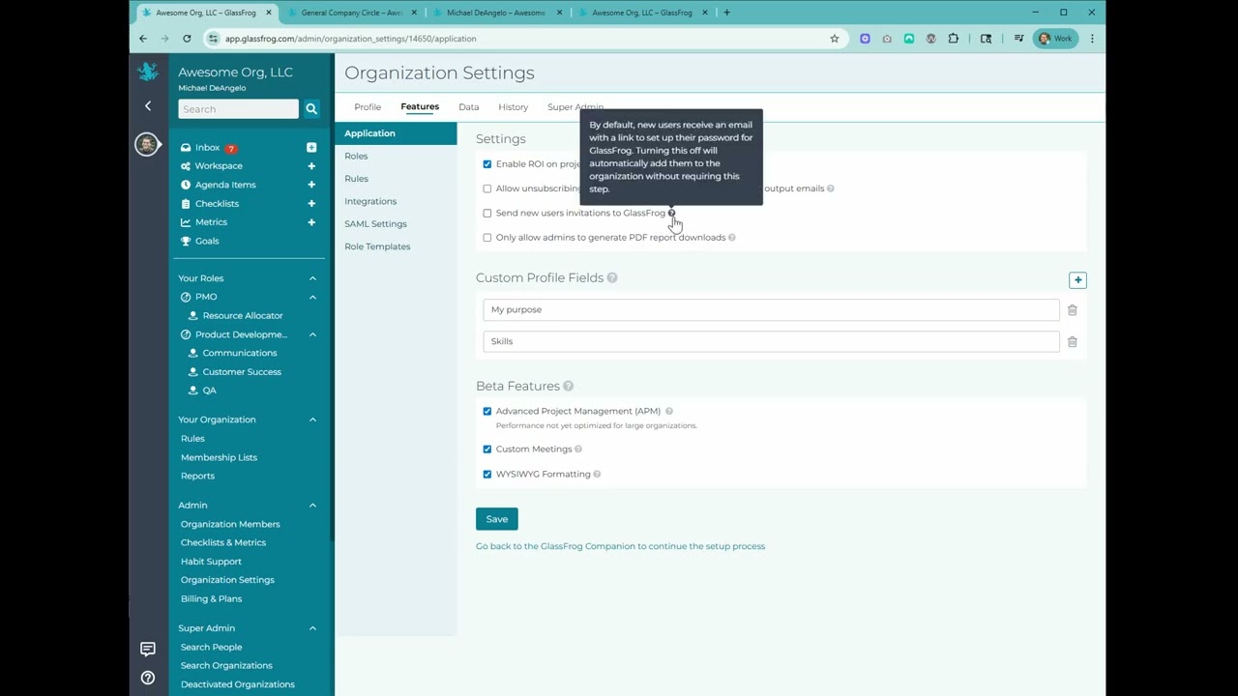Viewport: 1238px width, 696px height.
Task: Open a new browser tab
Action: point(727,13)
